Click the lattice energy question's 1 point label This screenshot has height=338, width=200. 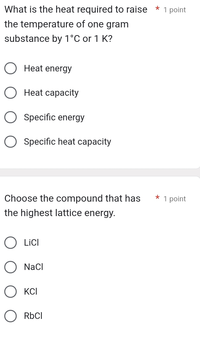pos(174,199)
